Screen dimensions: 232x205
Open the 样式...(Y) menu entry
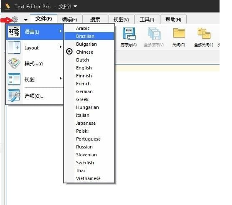pyautogui.click(x=35, y=64)
